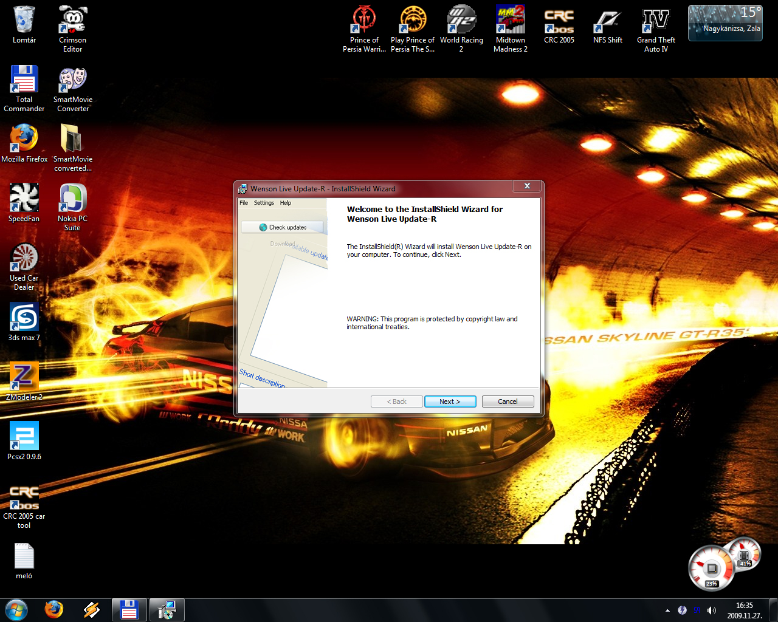Open Winamp lightning icon on taskbar
The width and height of the screenshot is (778, 622).
click(92, 610)
